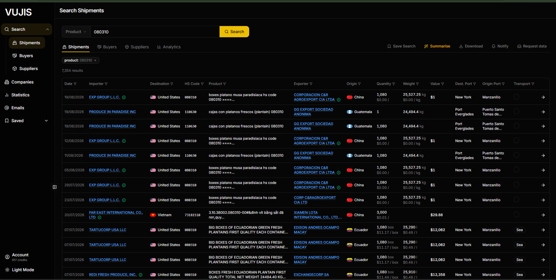Click Summarise with magic wand
The height and width of the screenshot is (280, 556).
(437, 46)
